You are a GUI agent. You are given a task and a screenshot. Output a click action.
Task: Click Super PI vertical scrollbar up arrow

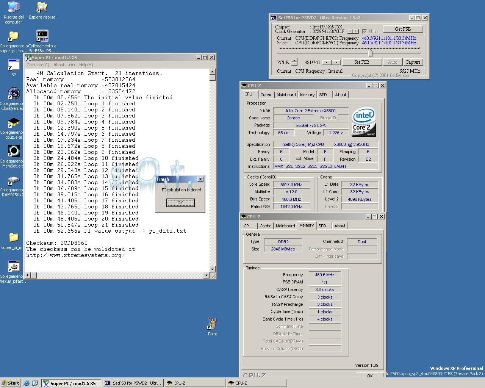(x=212, y=72)
